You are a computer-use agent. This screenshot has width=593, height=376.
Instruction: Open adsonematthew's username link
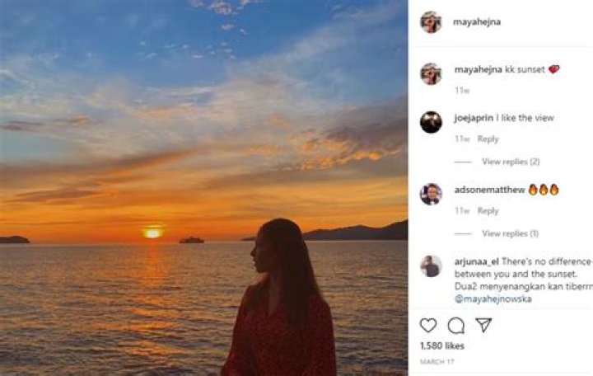(x=489, y=190)
